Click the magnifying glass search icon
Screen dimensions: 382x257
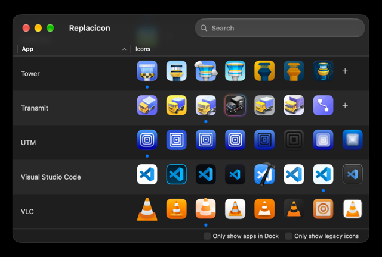pos(204,28)
